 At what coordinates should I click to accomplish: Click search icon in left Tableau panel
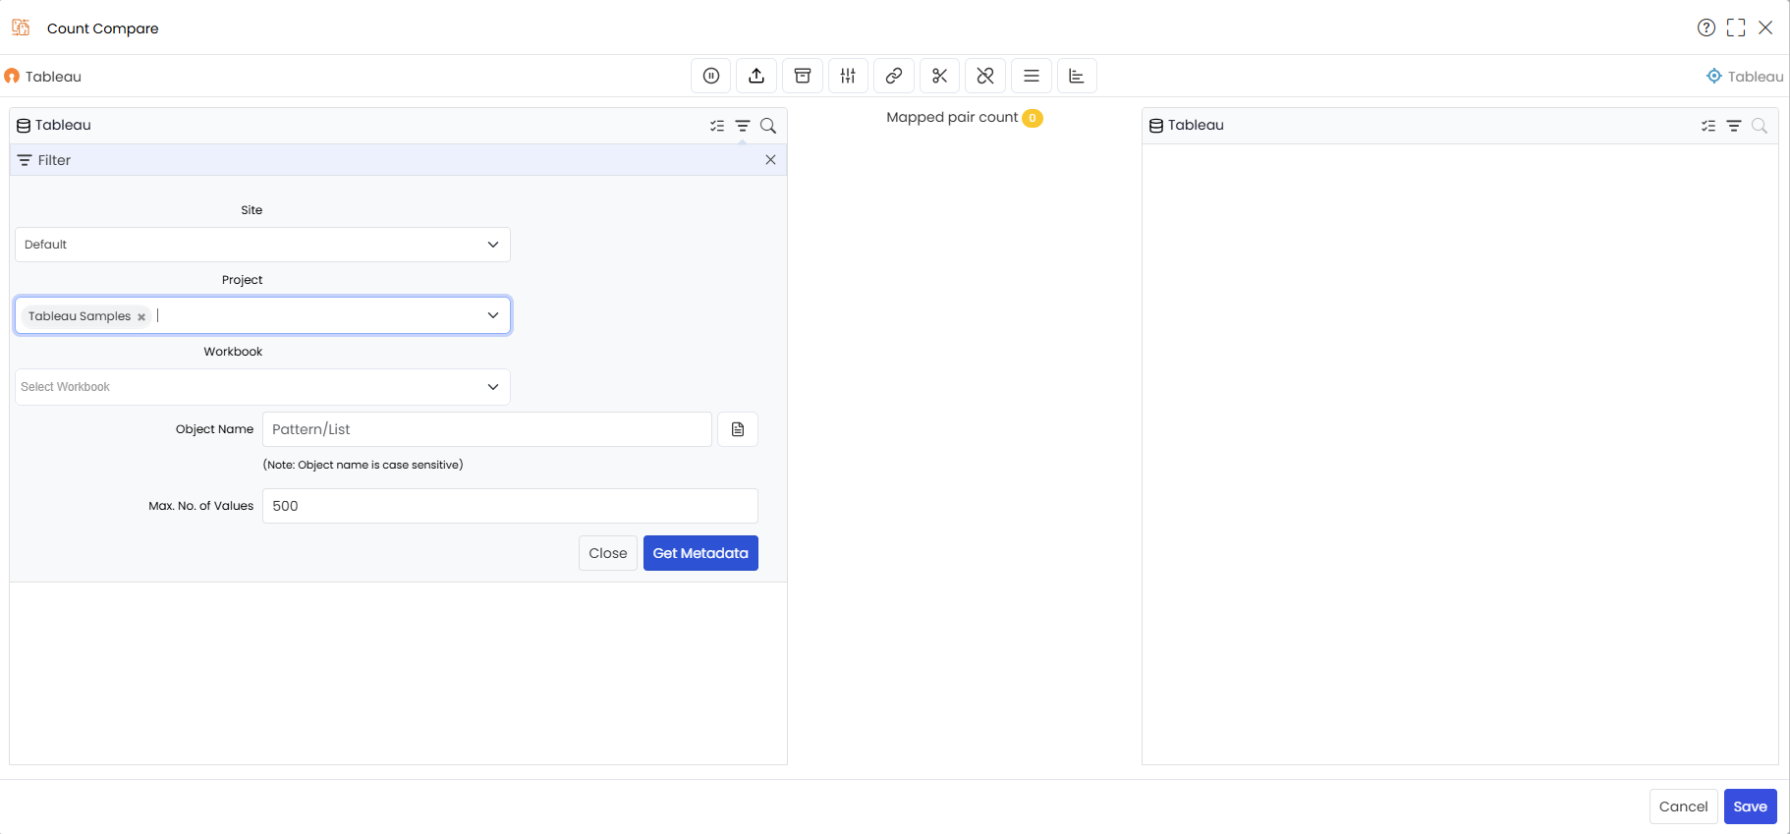[768, 126]
